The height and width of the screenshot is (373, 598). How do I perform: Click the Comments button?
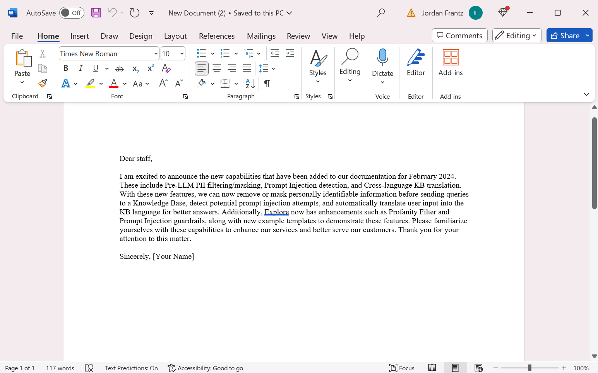click(460, 36)
